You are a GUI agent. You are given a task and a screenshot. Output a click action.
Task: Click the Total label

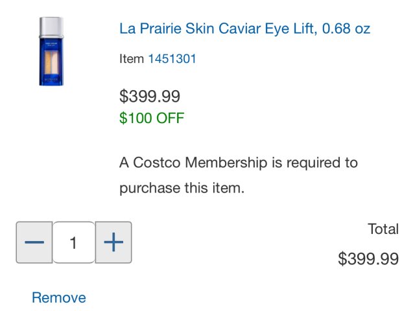(383, 229)
